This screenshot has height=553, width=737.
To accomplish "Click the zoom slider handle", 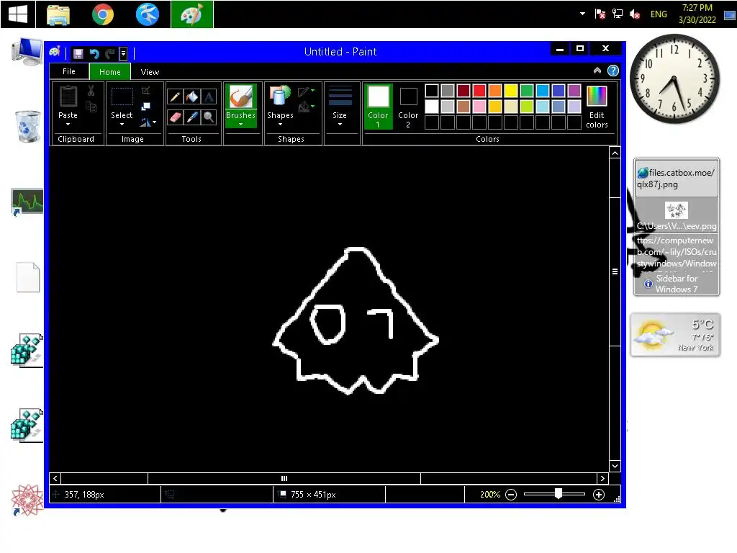I will point(558,493).
